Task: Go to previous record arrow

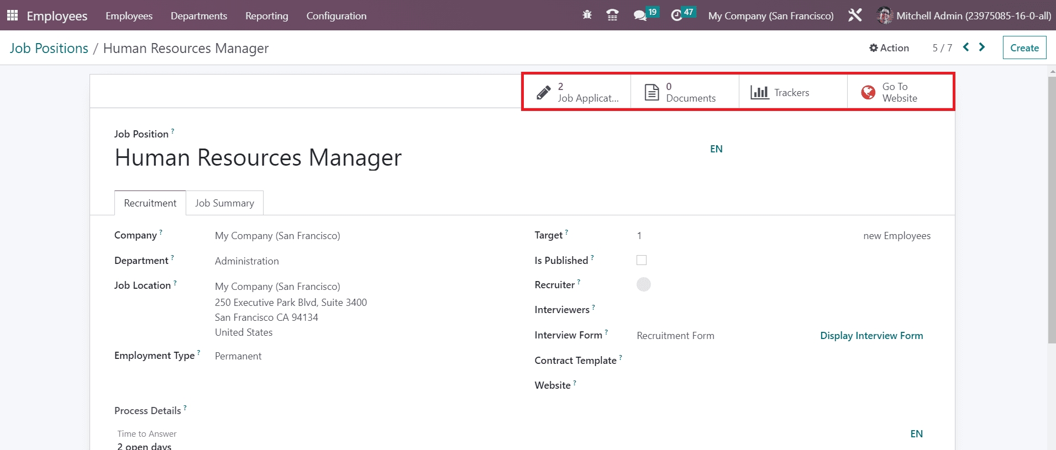Action: tap(966, 47)
